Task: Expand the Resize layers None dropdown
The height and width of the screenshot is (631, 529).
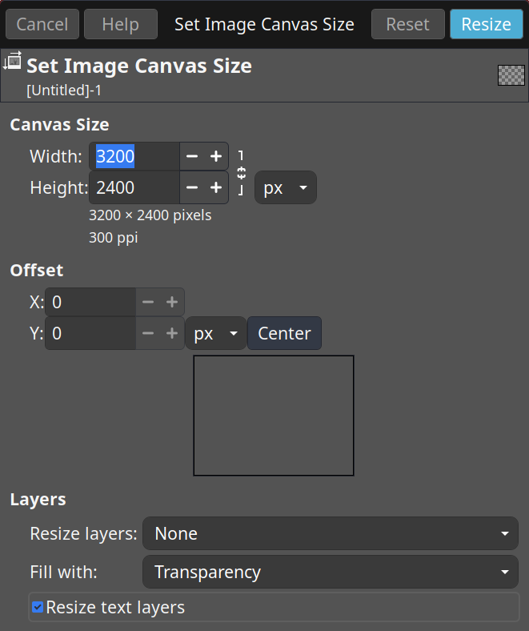Action: 331,533
